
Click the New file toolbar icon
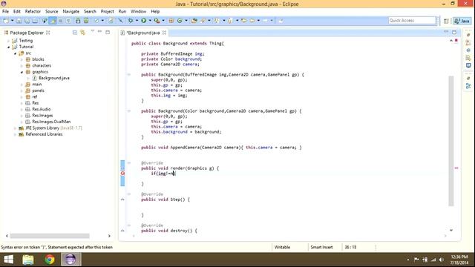pos(6,21)
